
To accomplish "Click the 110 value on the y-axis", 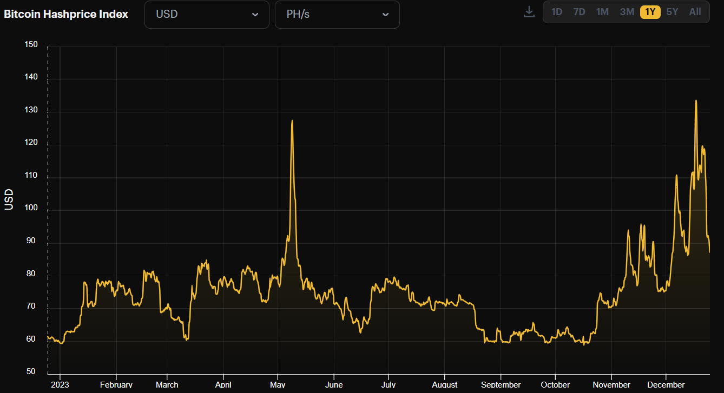I will [x=31, y=175].
